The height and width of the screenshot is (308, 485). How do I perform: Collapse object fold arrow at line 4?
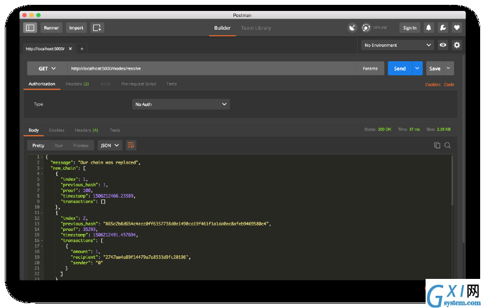pyautogui.click(x=42, y=174)
